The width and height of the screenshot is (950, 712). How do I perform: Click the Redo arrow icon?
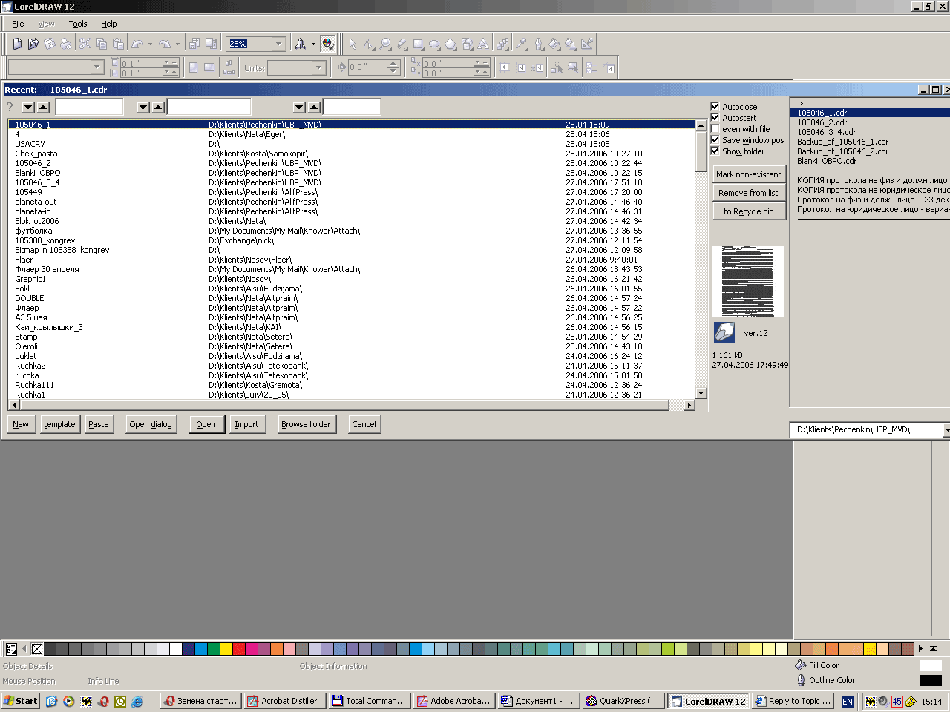pyautogui.click(x=165, y=44)
